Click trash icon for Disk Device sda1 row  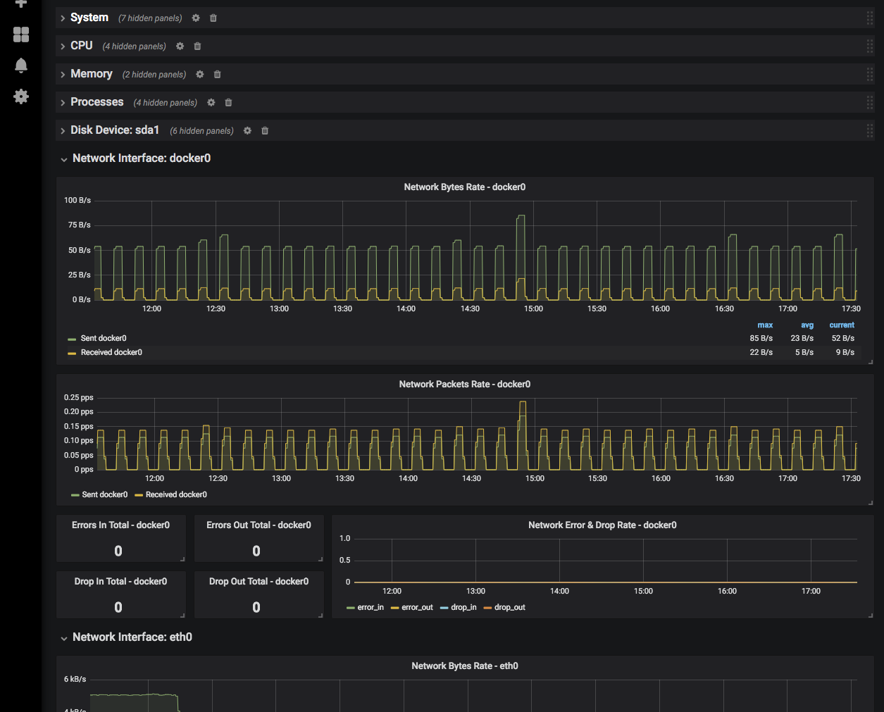[265, 131]
